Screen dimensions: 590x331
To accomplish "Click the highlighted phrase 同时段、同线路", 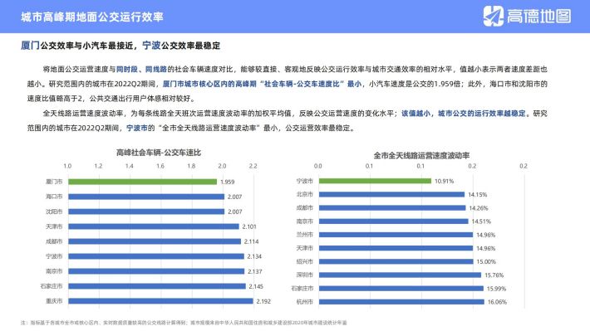I will 141,69.
